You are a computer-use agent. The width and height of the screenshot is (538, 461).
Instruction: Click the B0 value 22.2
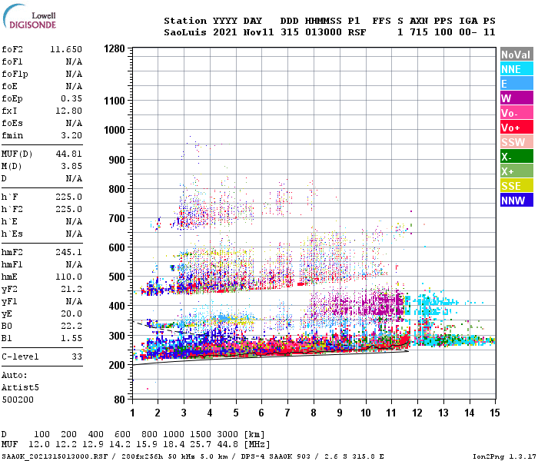pyautogui.click(x=71, y=326)
